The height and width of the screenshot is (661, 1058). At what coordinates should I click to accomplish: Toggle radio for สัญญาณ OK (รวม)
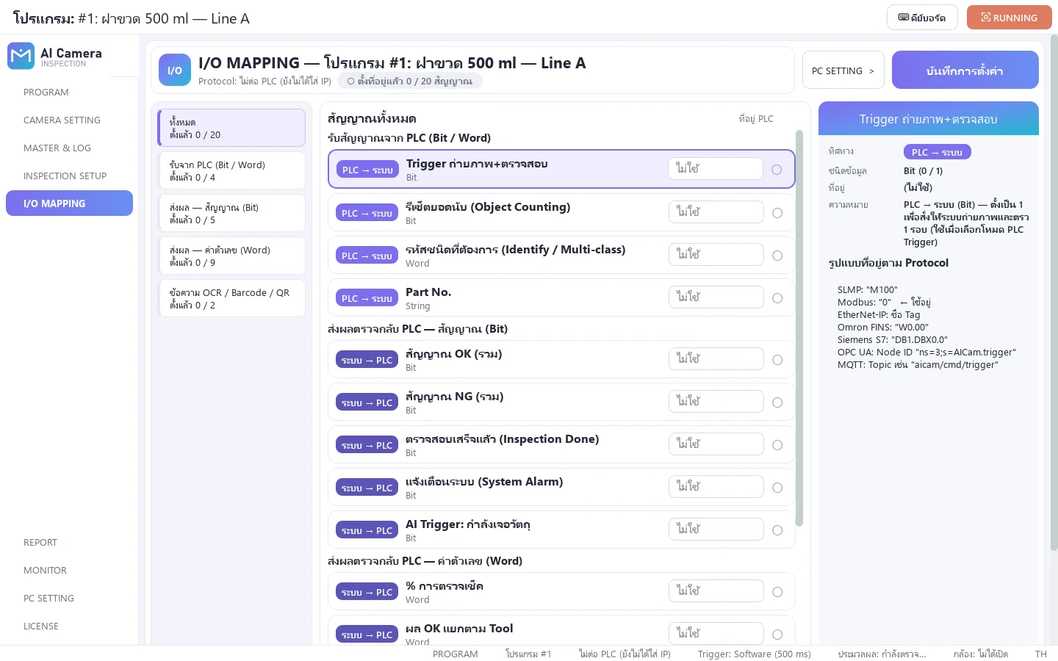coord(777,360)
